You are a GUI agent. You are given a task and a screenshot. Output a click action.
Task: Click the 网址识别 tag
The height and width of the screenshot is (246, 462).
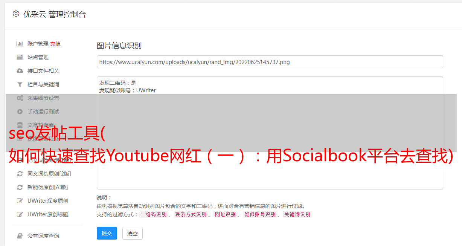click(x=225, y=214)
